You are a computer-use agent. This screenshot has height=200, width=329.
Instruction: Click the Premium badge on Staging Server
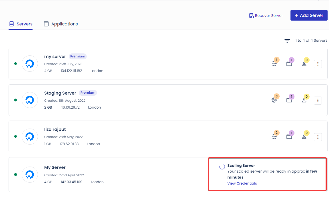coord(88,93)
